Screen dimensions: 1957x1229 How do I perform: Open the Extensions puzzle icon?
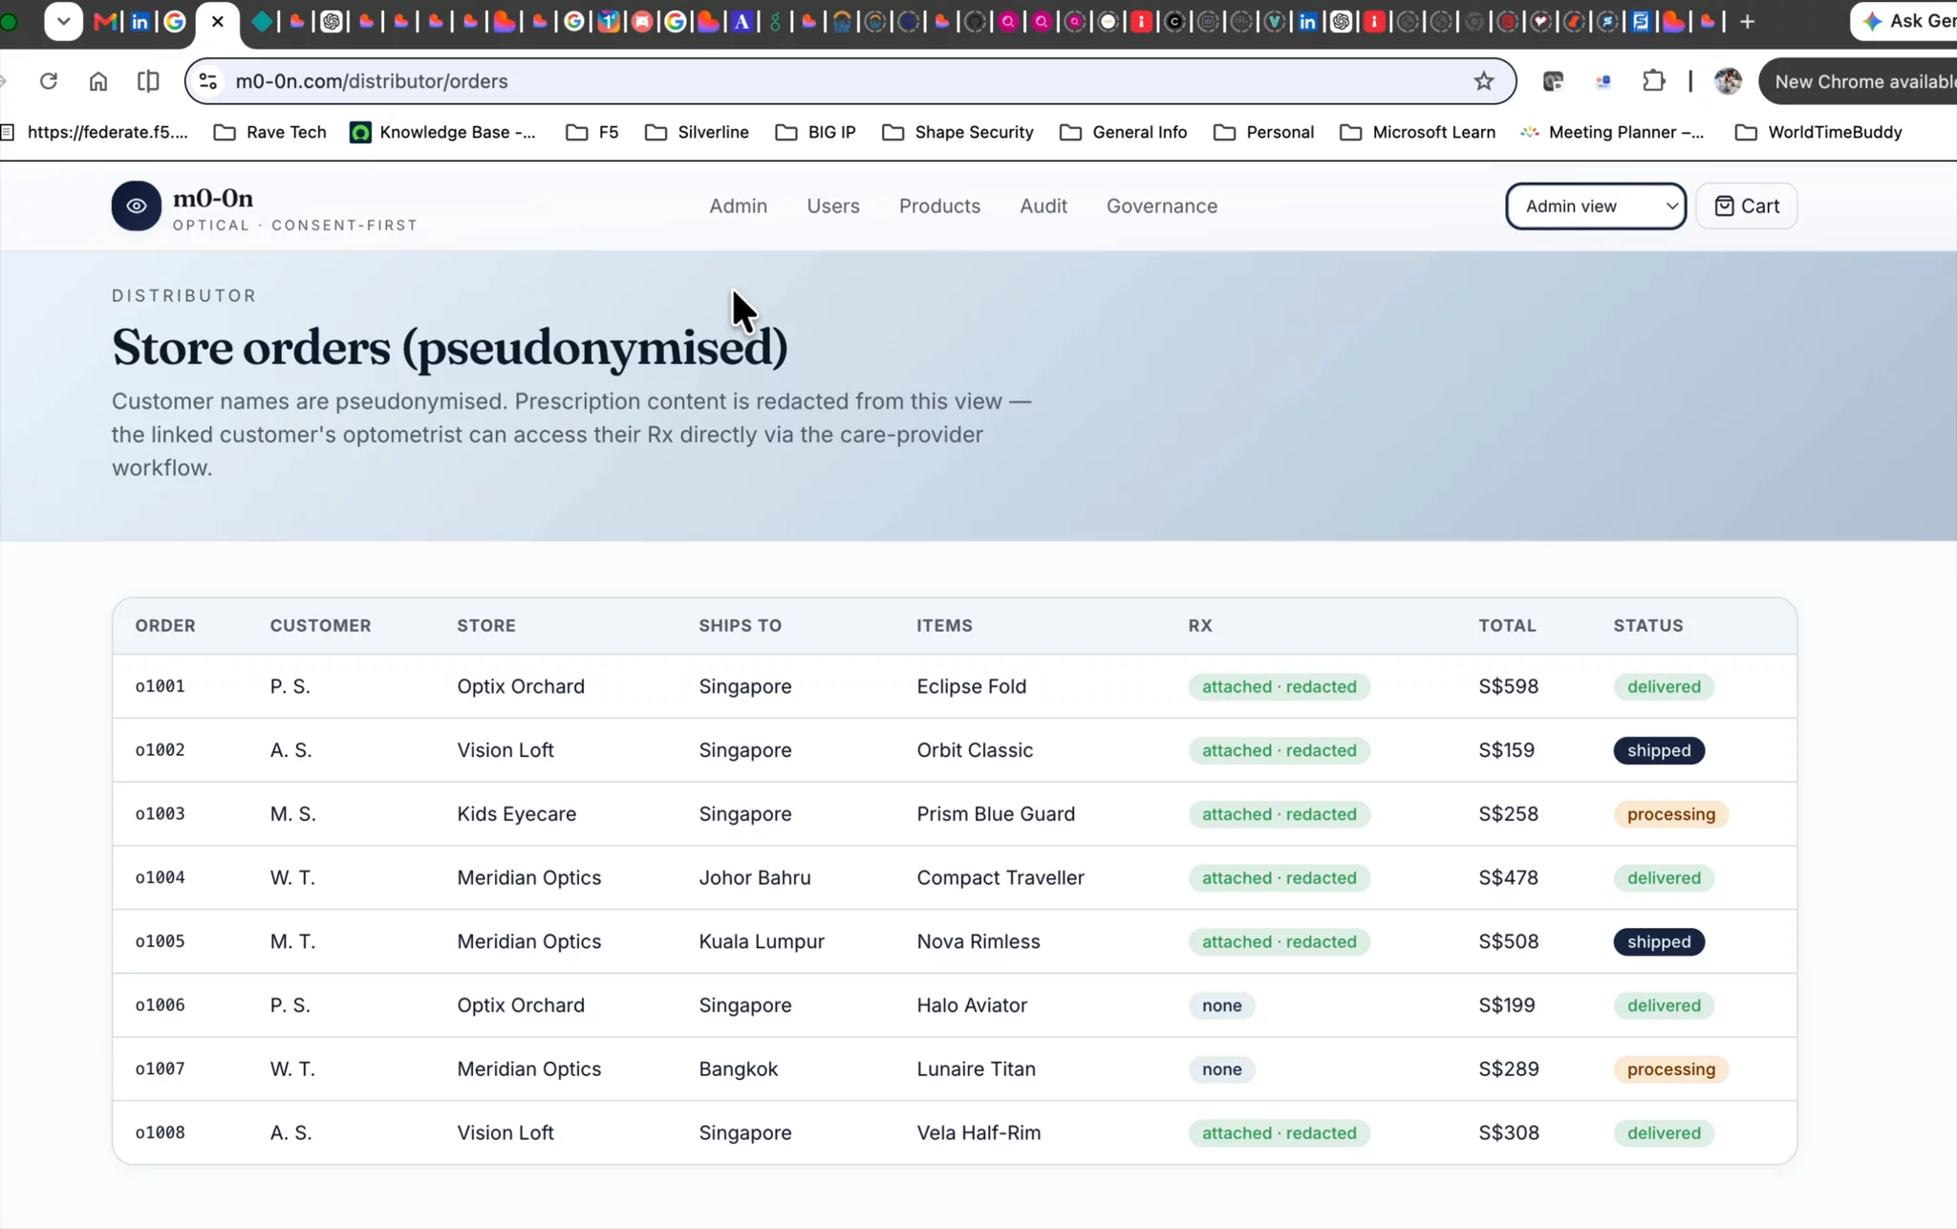1654,81
